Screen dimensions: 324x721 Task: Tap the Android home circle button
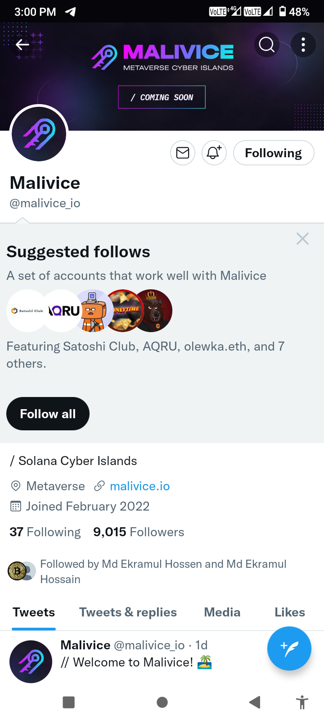click(x=162, y=702)
